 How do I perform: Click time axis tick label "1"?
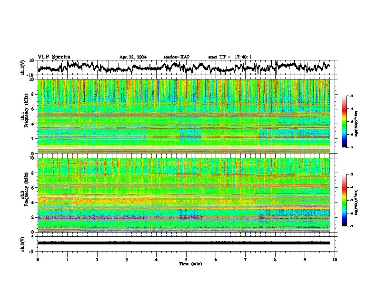pyautogui.click(x=67, y=260)
